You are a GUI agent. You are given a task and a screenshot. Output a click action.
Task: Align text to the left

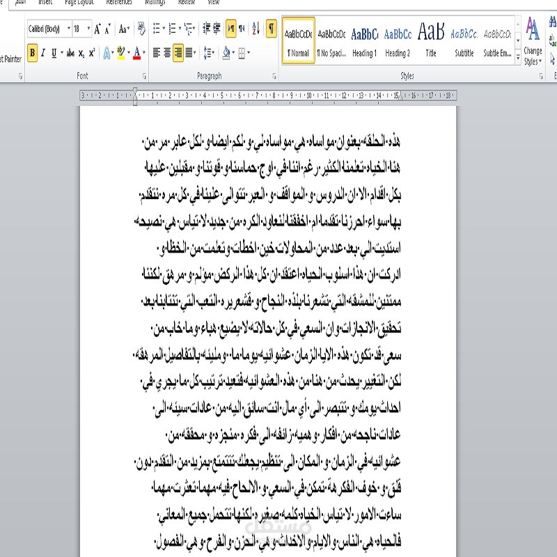point(156,53)
